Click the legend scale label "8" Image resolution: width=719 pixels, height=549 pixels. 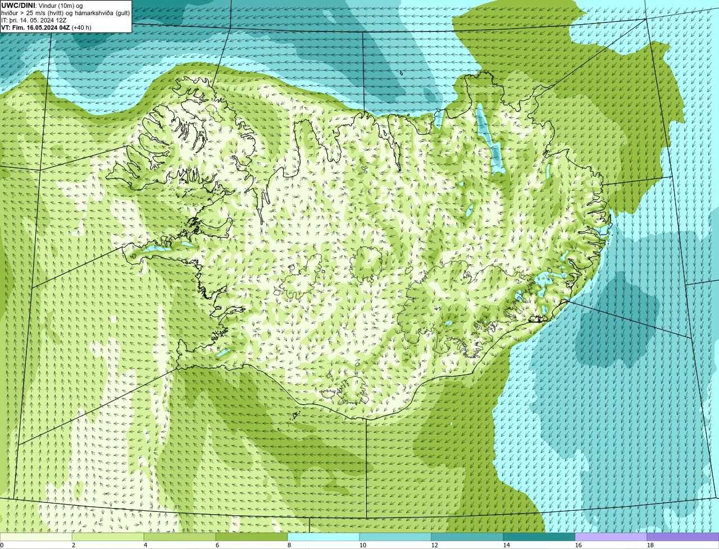(x=289, y=545)
